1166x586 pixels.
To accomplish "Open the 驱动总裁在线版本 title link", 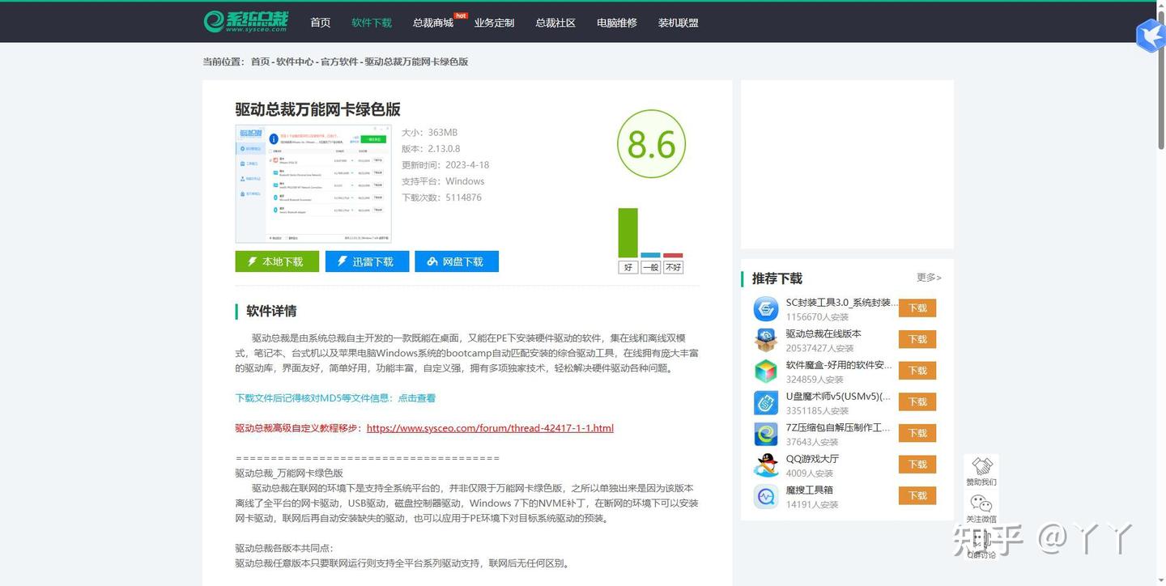I will (823, 333).
